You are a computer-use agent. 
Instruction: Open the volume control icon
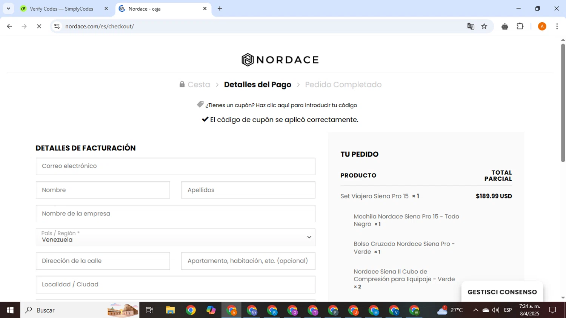click(495, 310)
